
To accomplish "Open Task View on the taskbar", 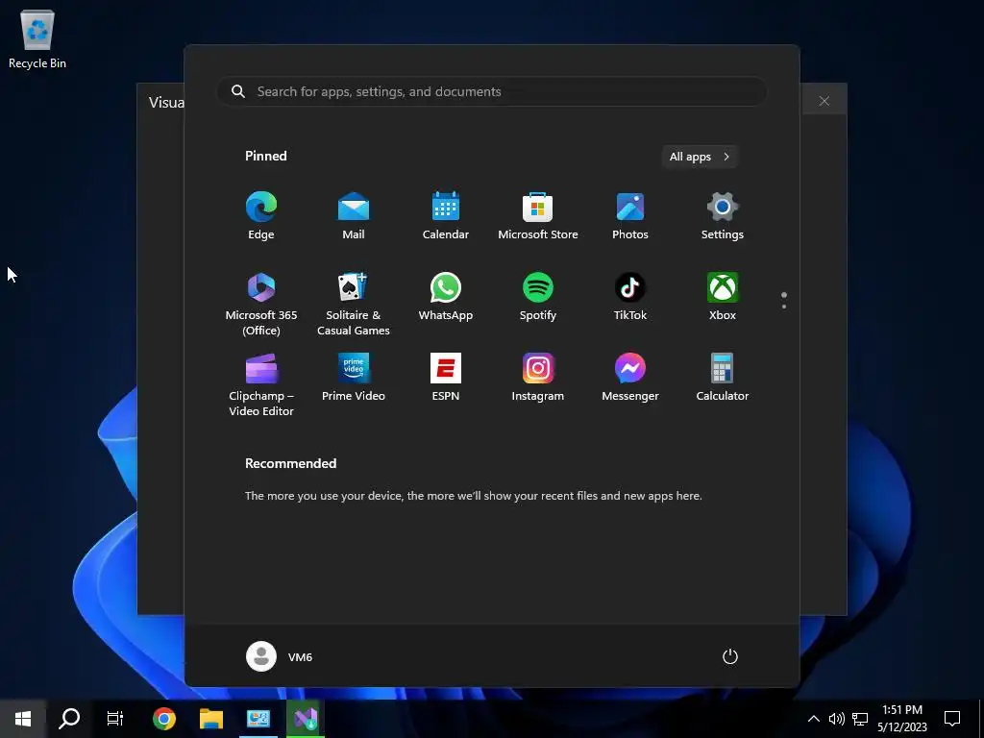I will pos(115,719).
